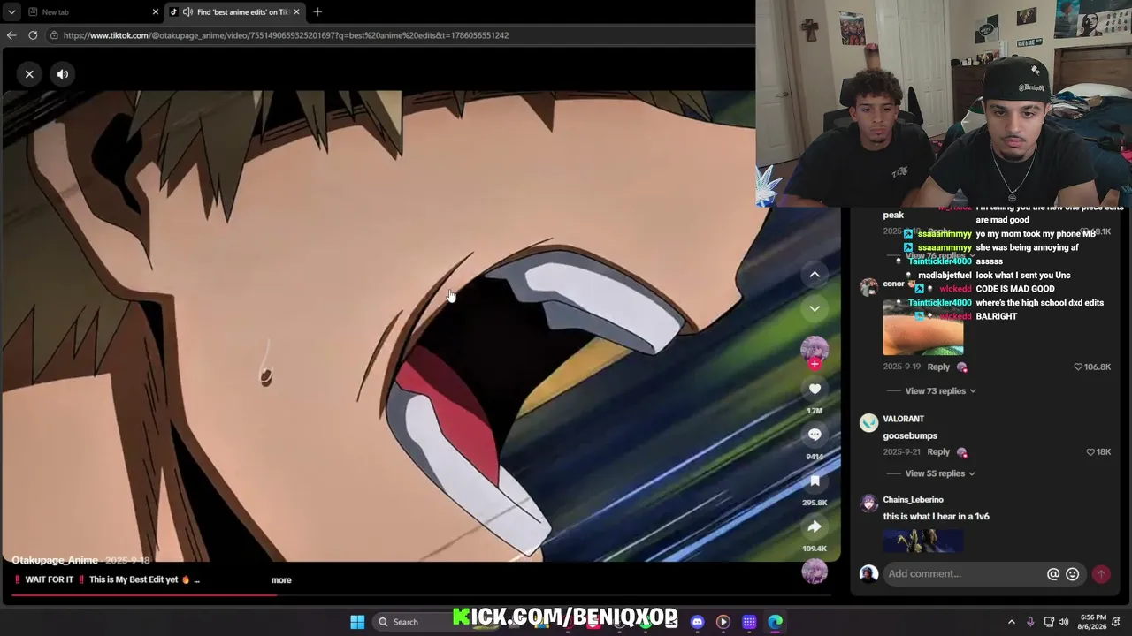Open the emoji badge beside conor's Reply
This screenshot has width=1132, height=636.
[962, 367]
